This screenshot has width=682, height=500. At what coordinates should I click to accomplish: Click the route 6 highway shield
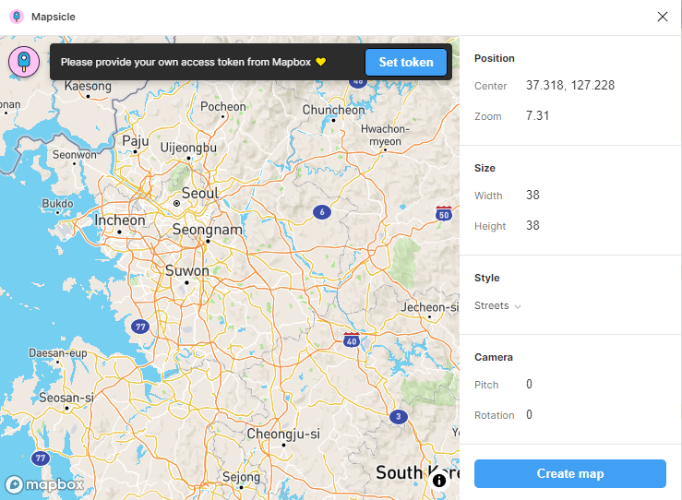coord(322,212)
